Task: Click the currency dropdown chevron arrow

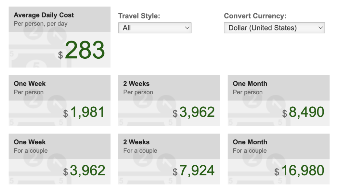Action: pyautogui.click(x=320, y=28)
